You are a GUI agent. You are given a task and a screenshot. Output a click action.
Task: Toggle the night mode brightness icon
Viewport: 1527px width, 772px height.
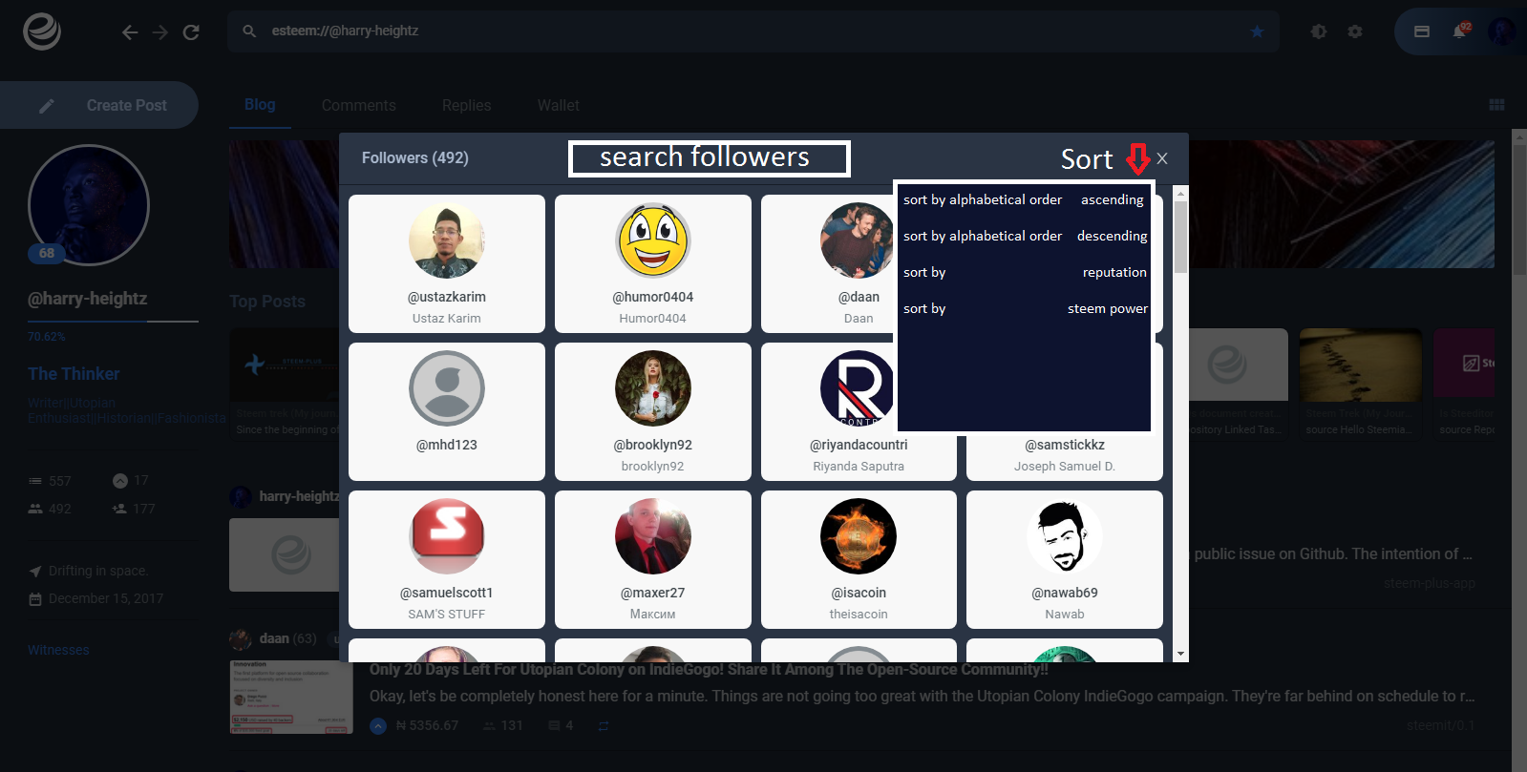coord(1319,31)
